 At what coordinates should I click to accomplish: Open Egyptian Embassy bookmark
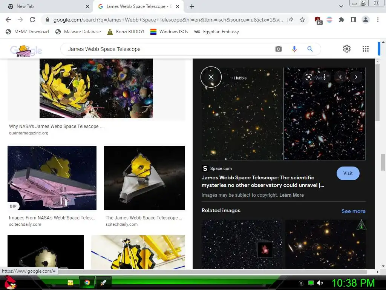[216, 32]
